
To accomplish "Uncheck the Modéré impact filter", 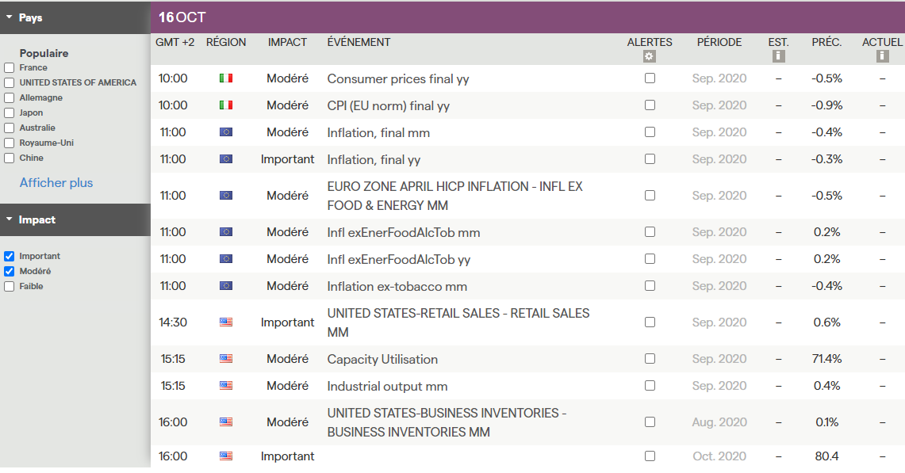I will click(x=10, y=272).
